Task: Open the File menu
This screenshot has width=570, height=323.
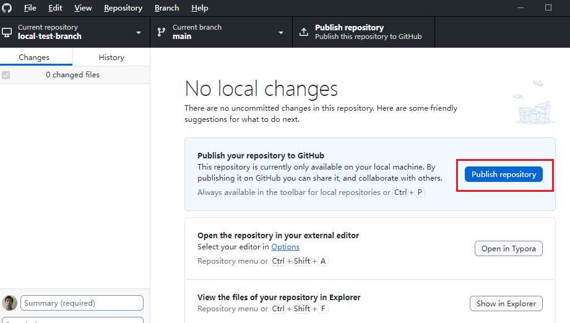Action: click(x=30, y=7)
